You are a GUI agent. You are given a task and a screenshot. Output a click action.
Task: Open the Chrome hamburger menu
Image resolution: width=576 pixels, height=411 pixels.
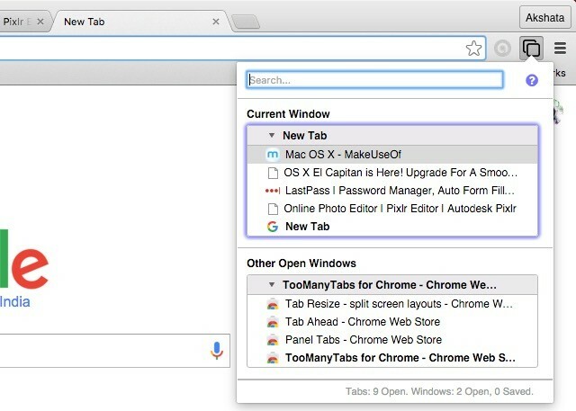[x=560, y=48]
